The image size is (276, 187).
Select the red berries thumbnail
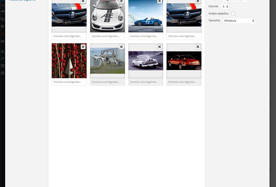tap(69, 61)
